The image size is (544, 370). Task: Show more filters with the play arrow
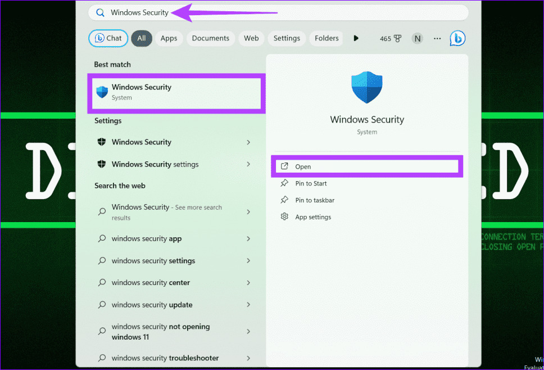[x=356, y=38]
